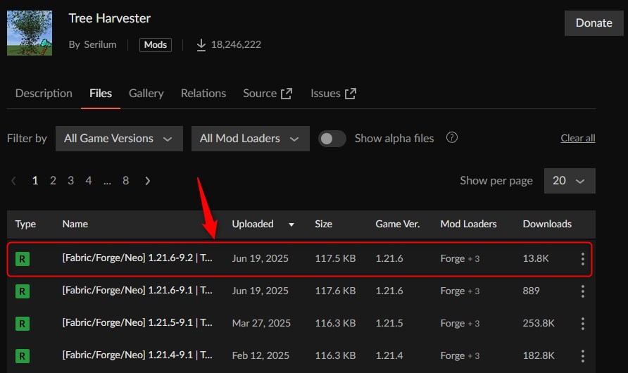The image size is (628, 373).
Task: Click the previous page chevron
Action: [x=13, y=181]
